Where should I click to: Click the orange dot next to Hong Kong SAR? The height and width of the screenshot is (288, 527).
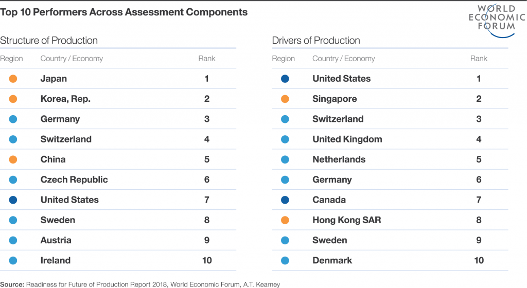[285, 220]
